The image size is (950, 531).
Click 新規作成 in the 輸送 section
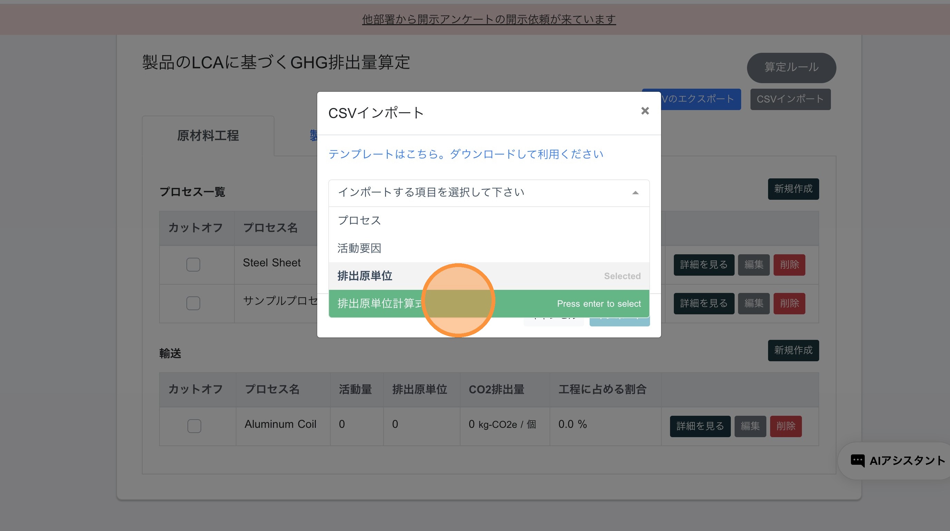pyautogui.click(x=793, y=351)
